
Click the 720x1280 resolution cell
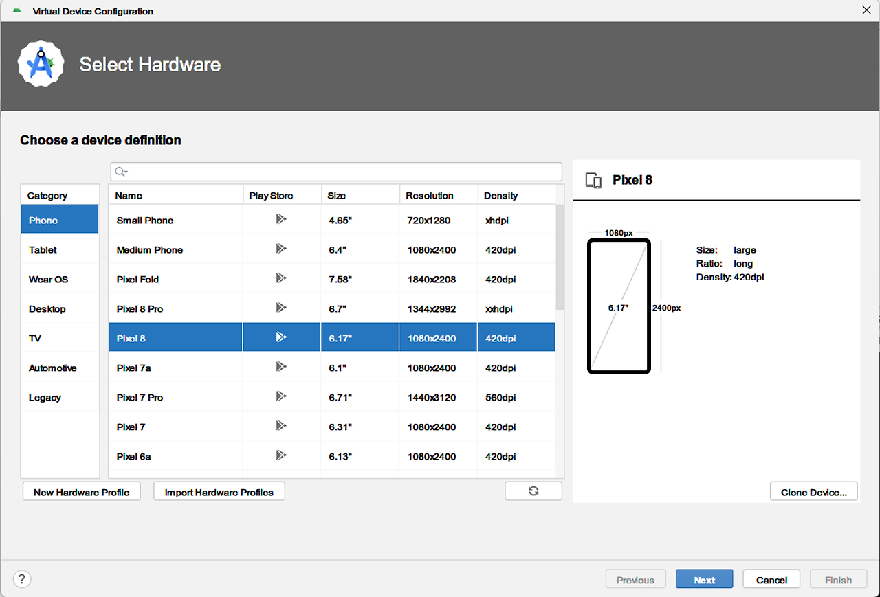point(439,220)
